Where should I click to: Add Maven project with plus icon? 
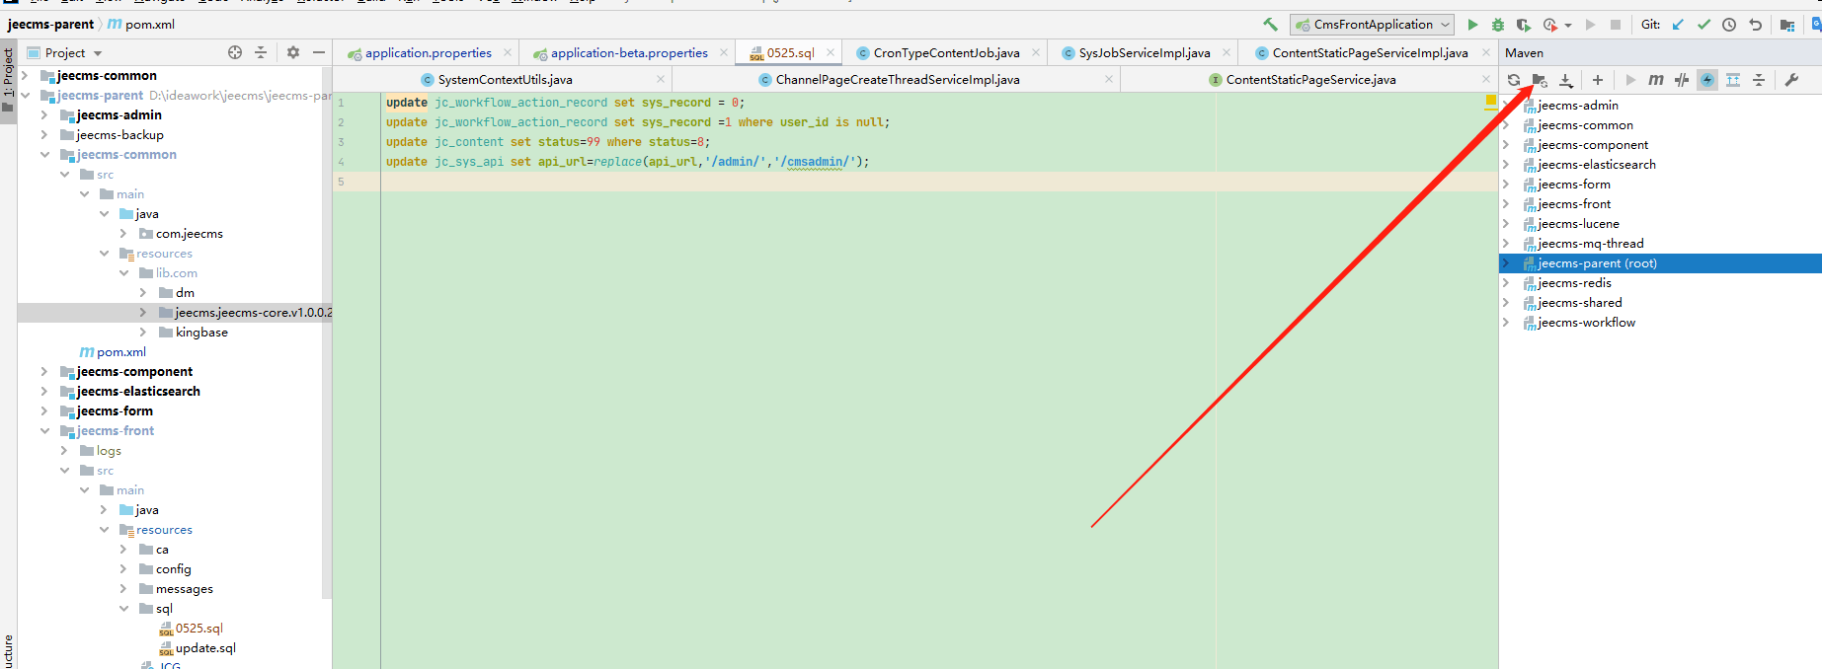1598,80
